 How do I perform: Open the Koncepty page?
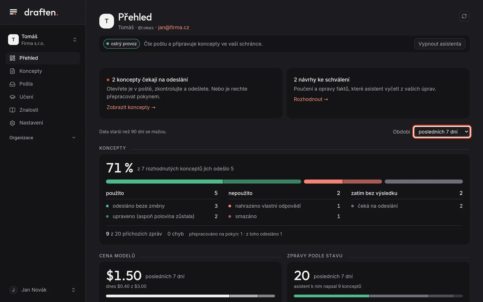pos(43,71)
